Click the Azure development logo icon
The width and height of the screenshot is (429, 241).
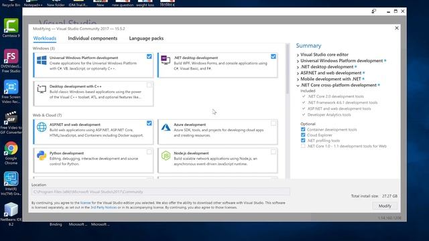(x=166, y=127)
